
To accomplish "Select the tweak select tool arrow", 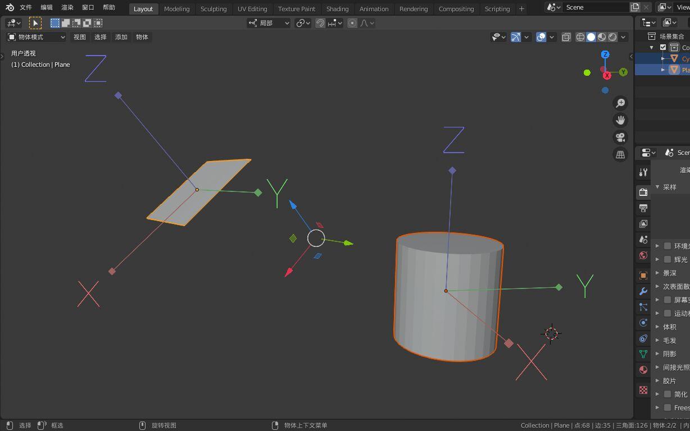I will [x=35, y=23].
